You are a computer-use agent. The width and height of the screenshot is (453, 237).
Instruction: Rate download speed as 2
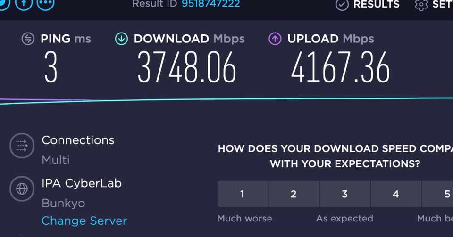point(294,194)
